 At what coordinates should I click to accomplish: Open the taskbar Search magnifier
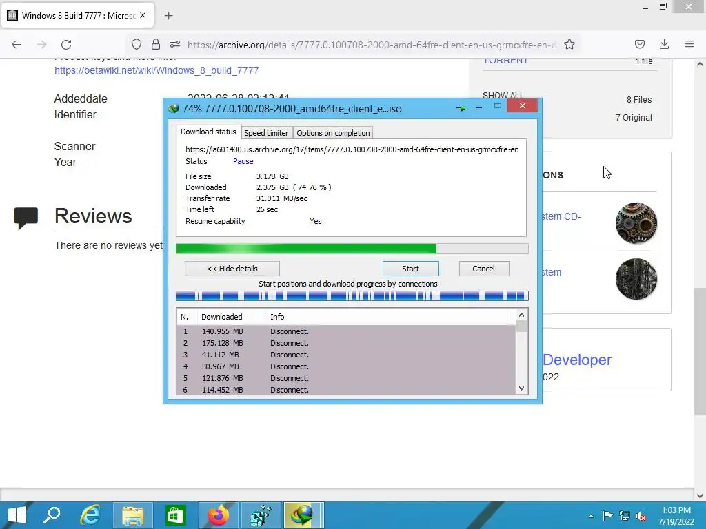pyautogui.click(x=52, y=515)
